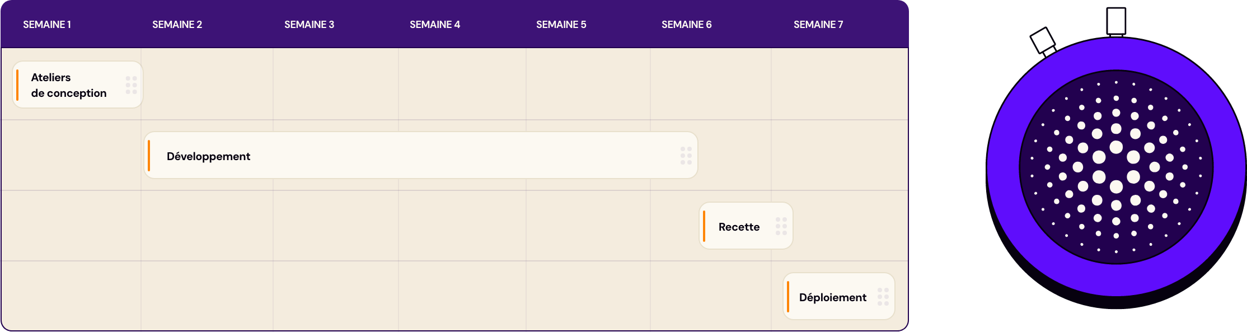Click the Développement bar drag handle dots

(x=686, y=156)
